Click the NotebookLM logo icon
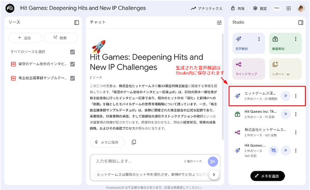Screen dimensions: 310x190 coord(10,8)
